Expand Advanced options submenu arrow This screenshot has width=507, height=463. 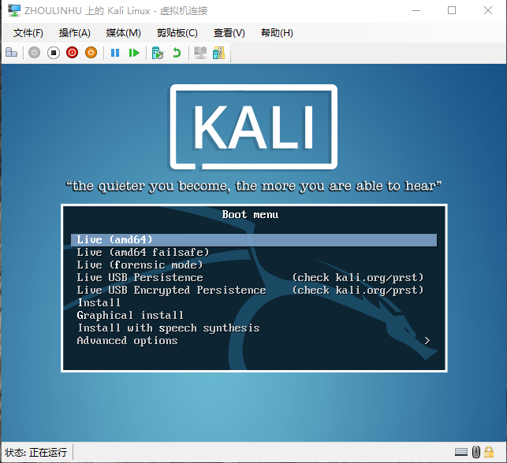427,341
